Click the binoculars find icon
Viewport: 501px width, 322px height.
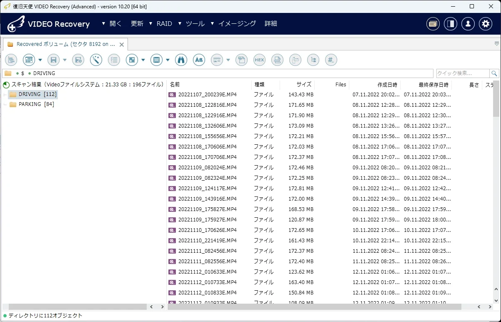pos(181,60)
